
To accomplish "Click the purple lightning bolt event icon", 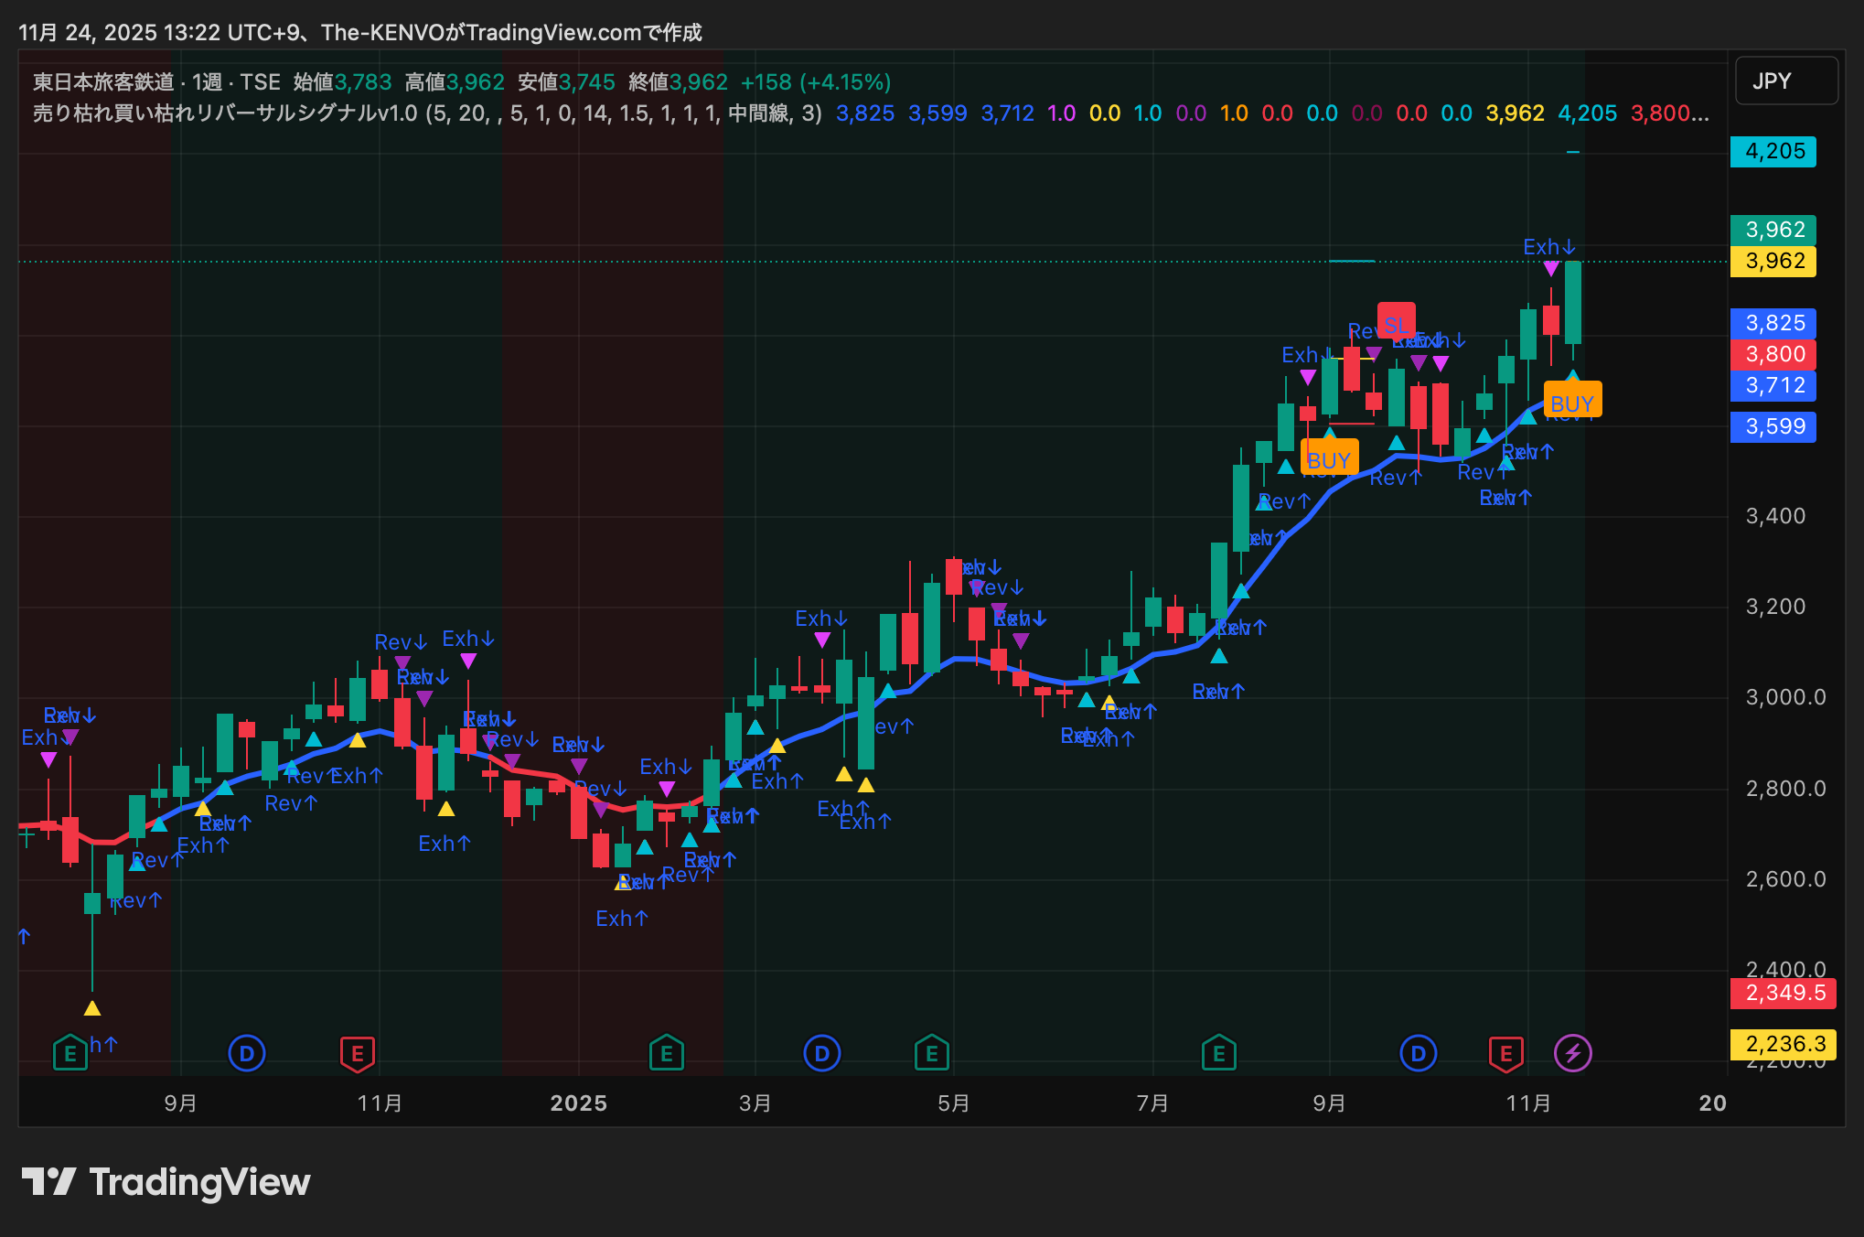I will tap(1572, 1053).
